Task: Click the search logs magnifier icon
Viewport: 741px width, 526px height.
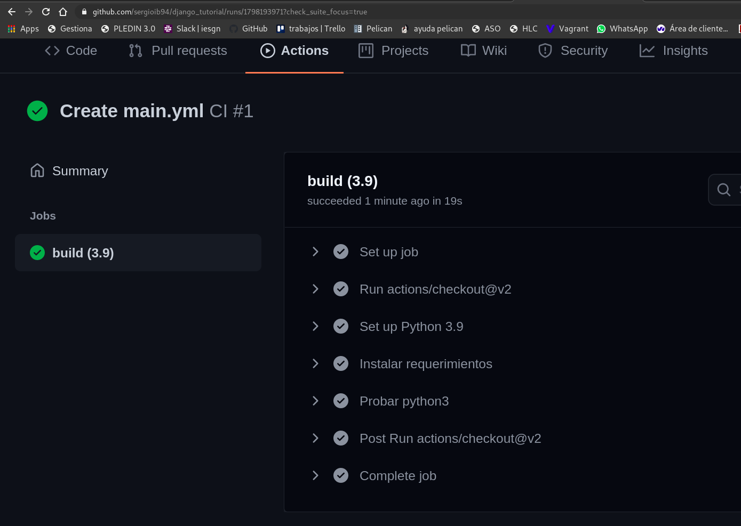Action: (x=724, y=190)
